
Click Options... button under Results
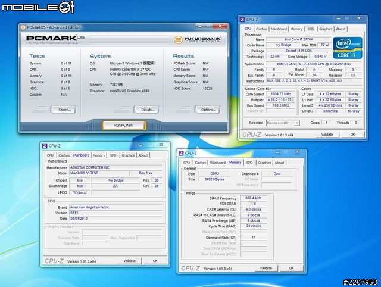coord(208,110)
